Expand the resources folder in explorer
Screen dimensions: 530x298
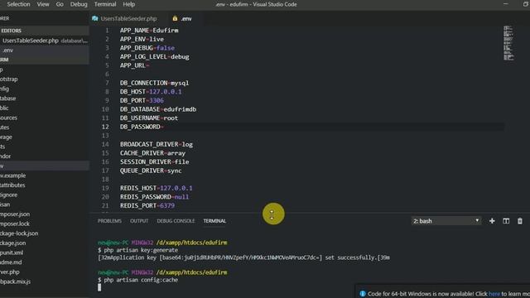[9, 118]
